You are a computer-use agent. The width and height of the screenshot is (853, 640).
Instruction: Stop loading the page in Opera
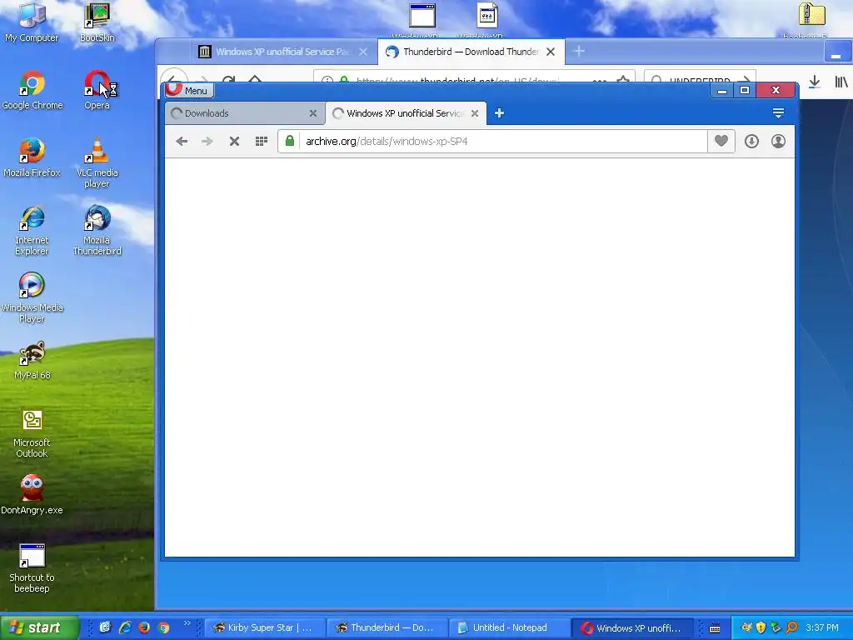[x=234, y=142]
